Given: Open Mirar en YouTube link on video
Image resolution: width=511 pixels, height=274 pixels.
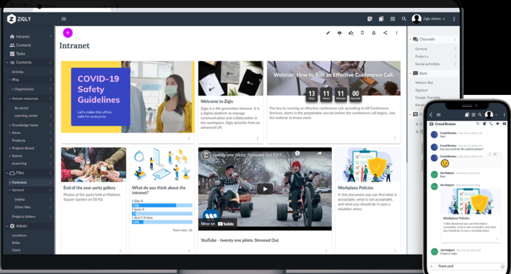Looking at the screenshot, I should tap(217, 224).
